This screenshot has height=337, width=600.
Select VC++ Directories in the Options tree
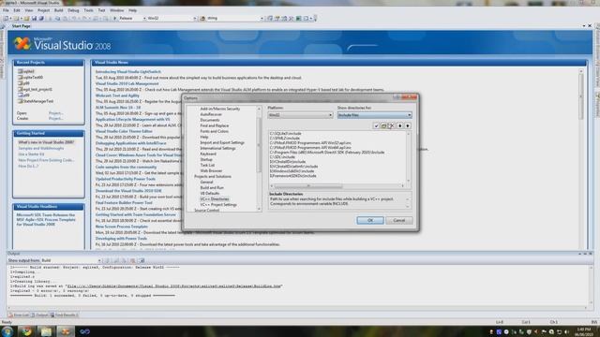[x=215, y=199]
